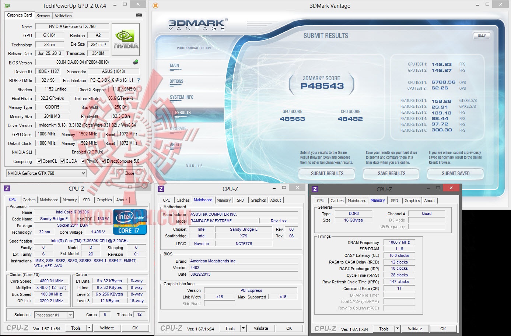Click Validate in the CPU-Z Memory-tab window
The height and width of the screenshot is (336, 511).
click(415, 329)
